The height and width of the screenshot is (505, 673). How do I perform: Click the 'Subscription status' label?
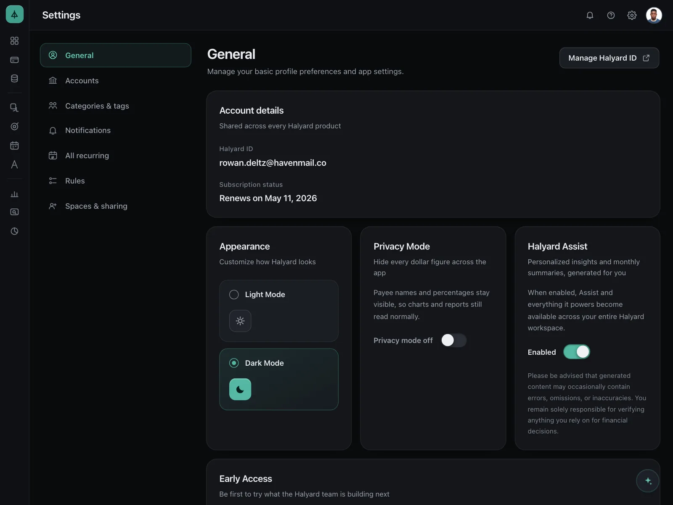tap(251, 184)
